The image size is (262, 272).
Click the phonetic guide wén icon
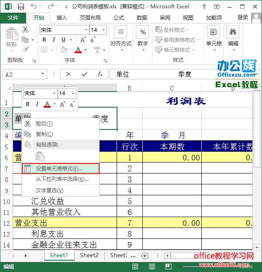pos(97,50)
